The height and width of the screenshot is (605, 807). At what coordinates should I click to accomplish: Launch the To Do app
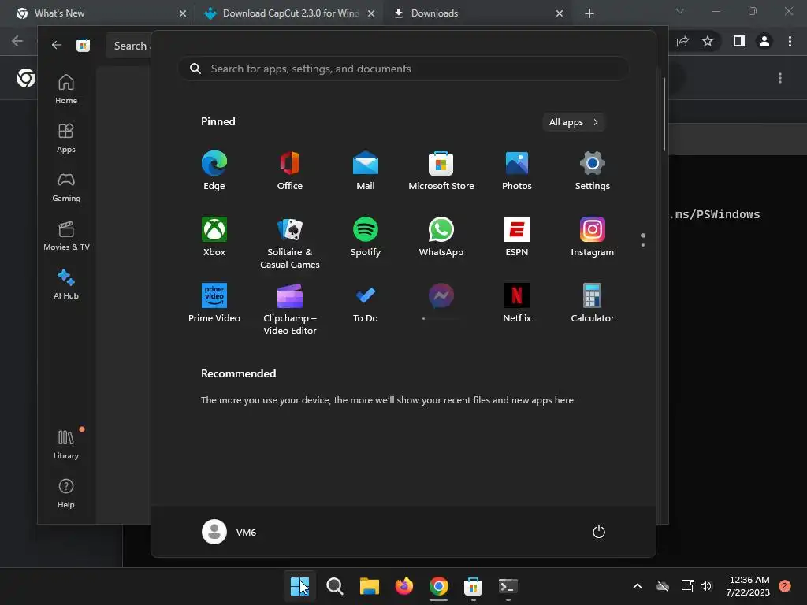(x=366, y=303)
